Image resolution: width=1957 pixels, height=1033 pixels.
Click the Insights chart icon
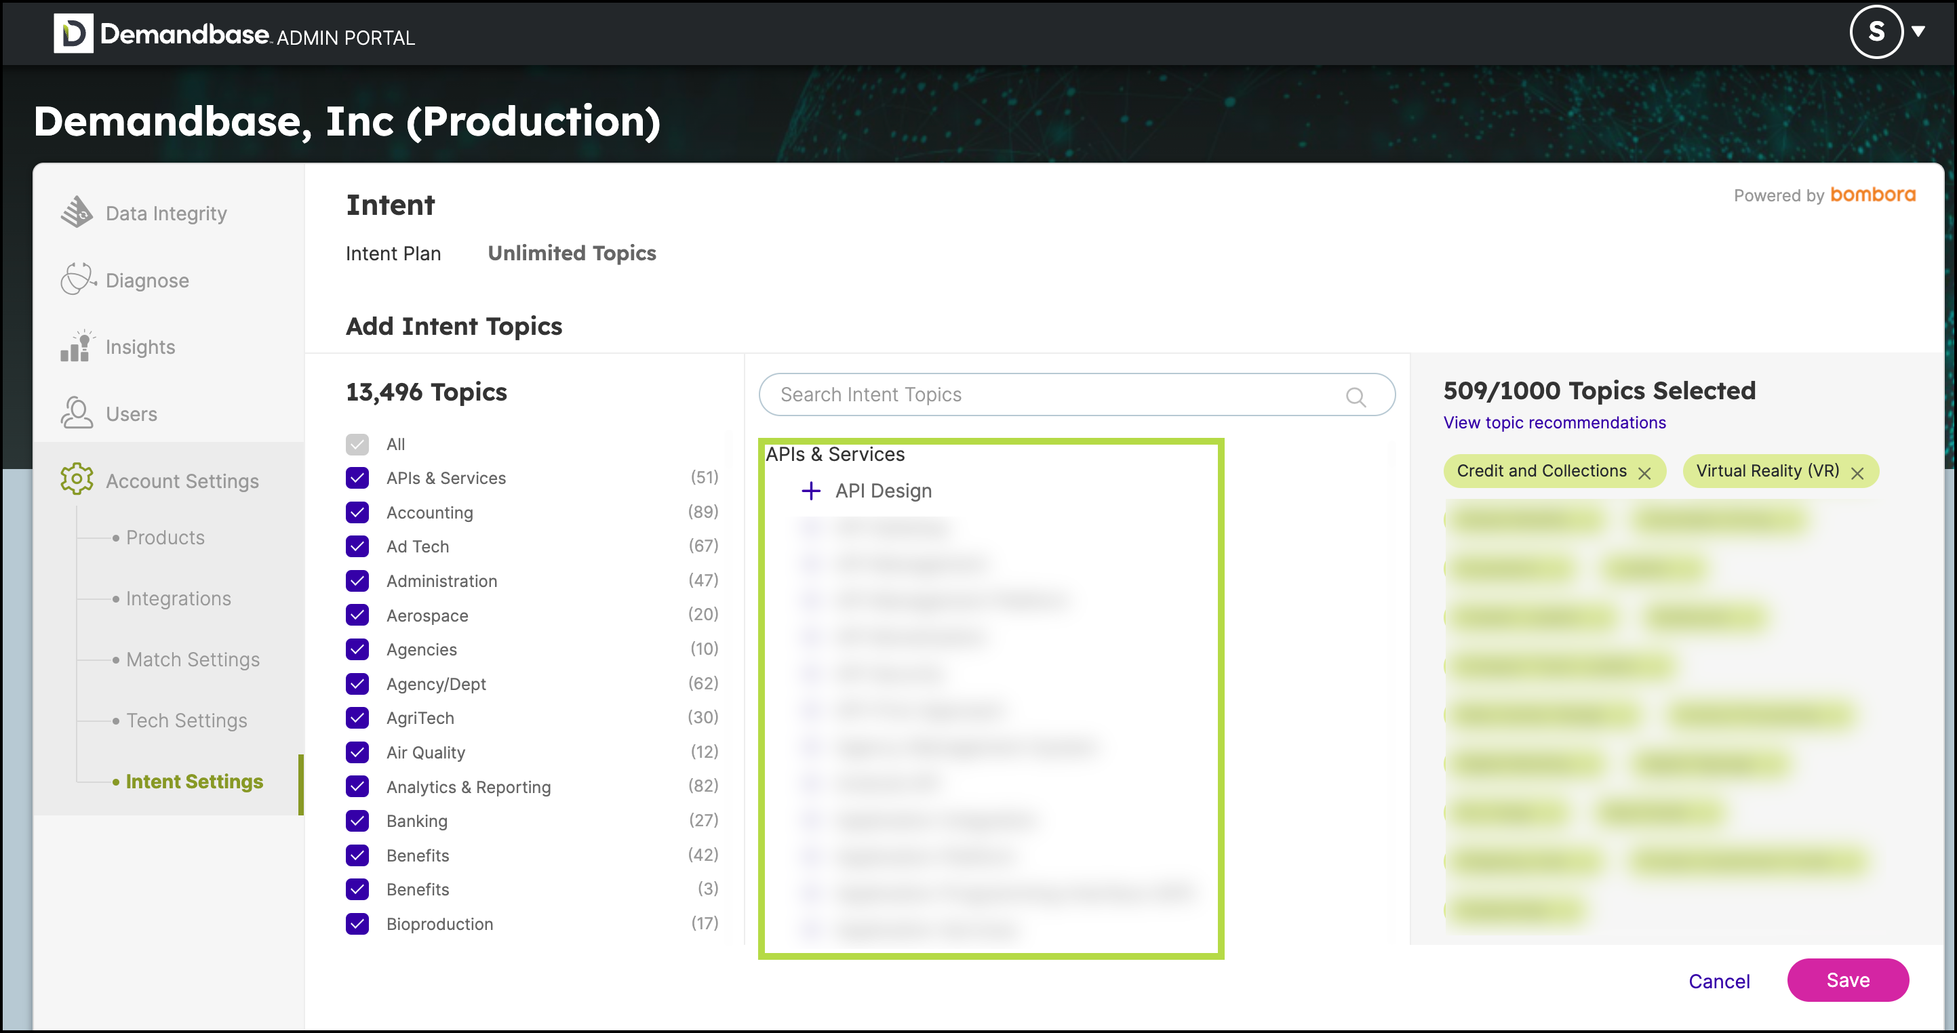coord(77,346)
